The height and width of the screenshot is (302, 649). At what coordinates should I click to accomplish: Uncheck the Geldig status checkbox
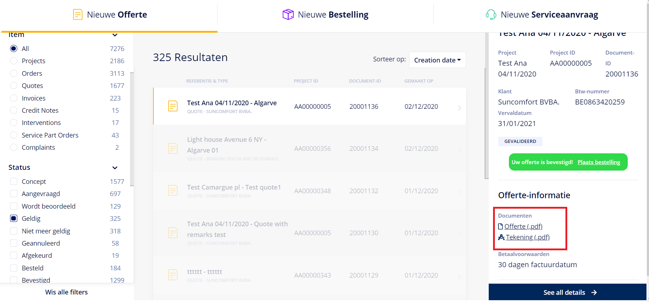[x=14, y=219]
